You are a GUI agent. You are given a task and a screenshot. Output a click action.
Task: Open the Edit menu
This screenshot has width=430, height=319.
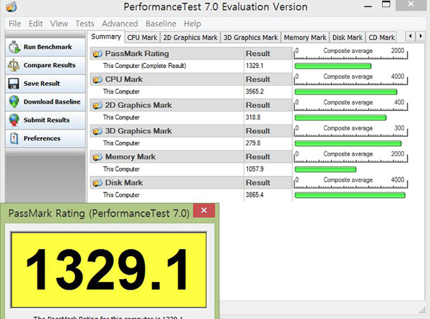36,24
